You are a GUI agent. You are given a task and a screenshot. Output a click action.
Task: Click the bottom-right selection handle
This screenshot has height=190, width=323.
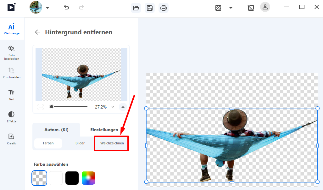[x=317, y=182]
